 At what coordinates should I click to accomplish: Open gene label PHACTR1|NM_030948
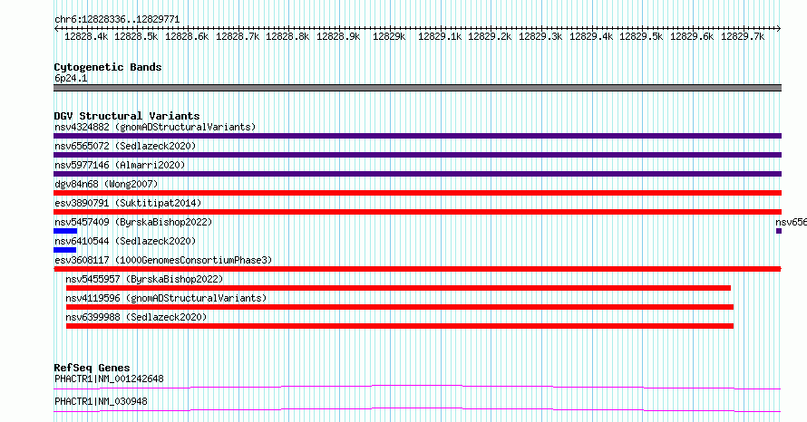(101, 401)
